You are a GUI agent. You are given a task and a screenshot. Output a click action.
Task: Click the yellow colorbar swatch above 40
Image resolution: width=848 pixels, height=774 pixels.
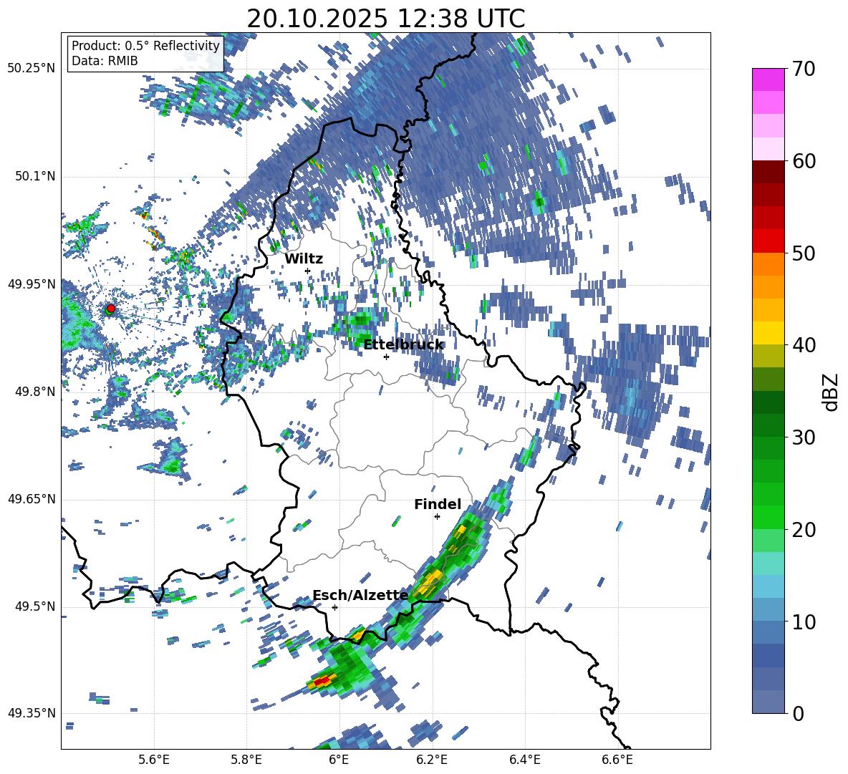pos(768,333)
